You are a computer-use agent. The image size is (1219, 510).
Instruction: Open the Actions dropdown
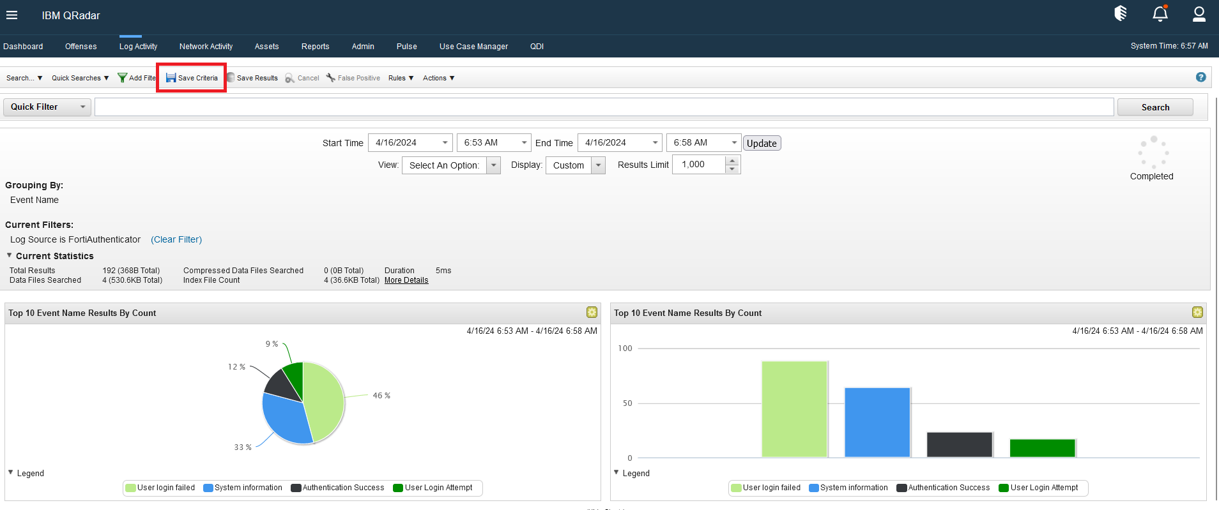pos(439,78)
